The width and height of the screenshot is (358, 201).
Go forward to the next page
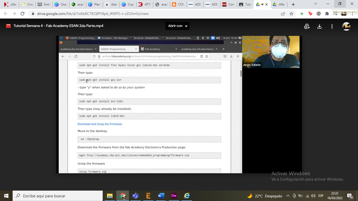(14, 14)
